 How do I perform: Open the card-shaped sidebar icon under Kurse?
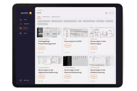pos(21,33)
